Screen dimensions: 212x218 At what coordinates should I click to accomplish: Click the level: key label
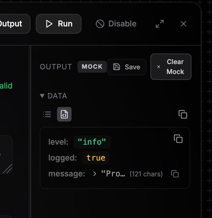58,142
